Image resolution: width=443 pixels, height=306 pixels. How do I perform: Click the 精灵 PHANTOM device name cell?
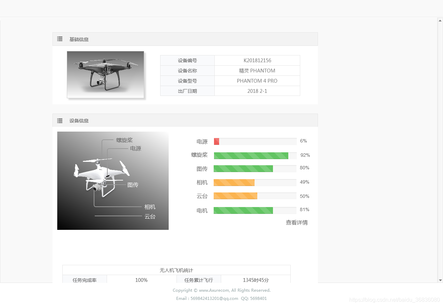point(257,71)
